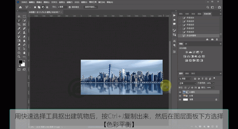Open the 编辑(E) menu
Image resolution: width=238 pixels, height=129 pixels.
[32, 2]
